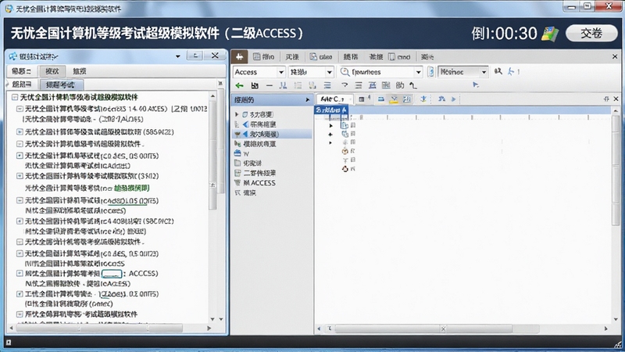Click the pin button in the left panel header
The height and width of the screenshot is (352, 625).
pyautogui.click(x=195, y=56)
